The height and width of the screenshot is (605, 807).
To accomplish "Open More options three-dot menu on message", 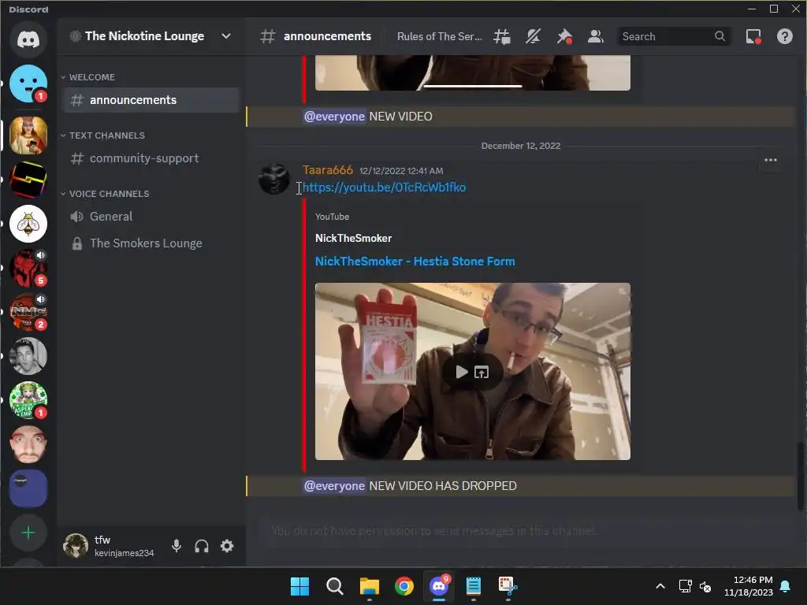I will point(771,160).
